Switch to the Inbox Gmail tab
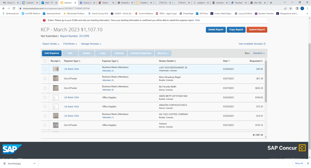This screenshot has height=168, width=311. click(x=11, y=3)
